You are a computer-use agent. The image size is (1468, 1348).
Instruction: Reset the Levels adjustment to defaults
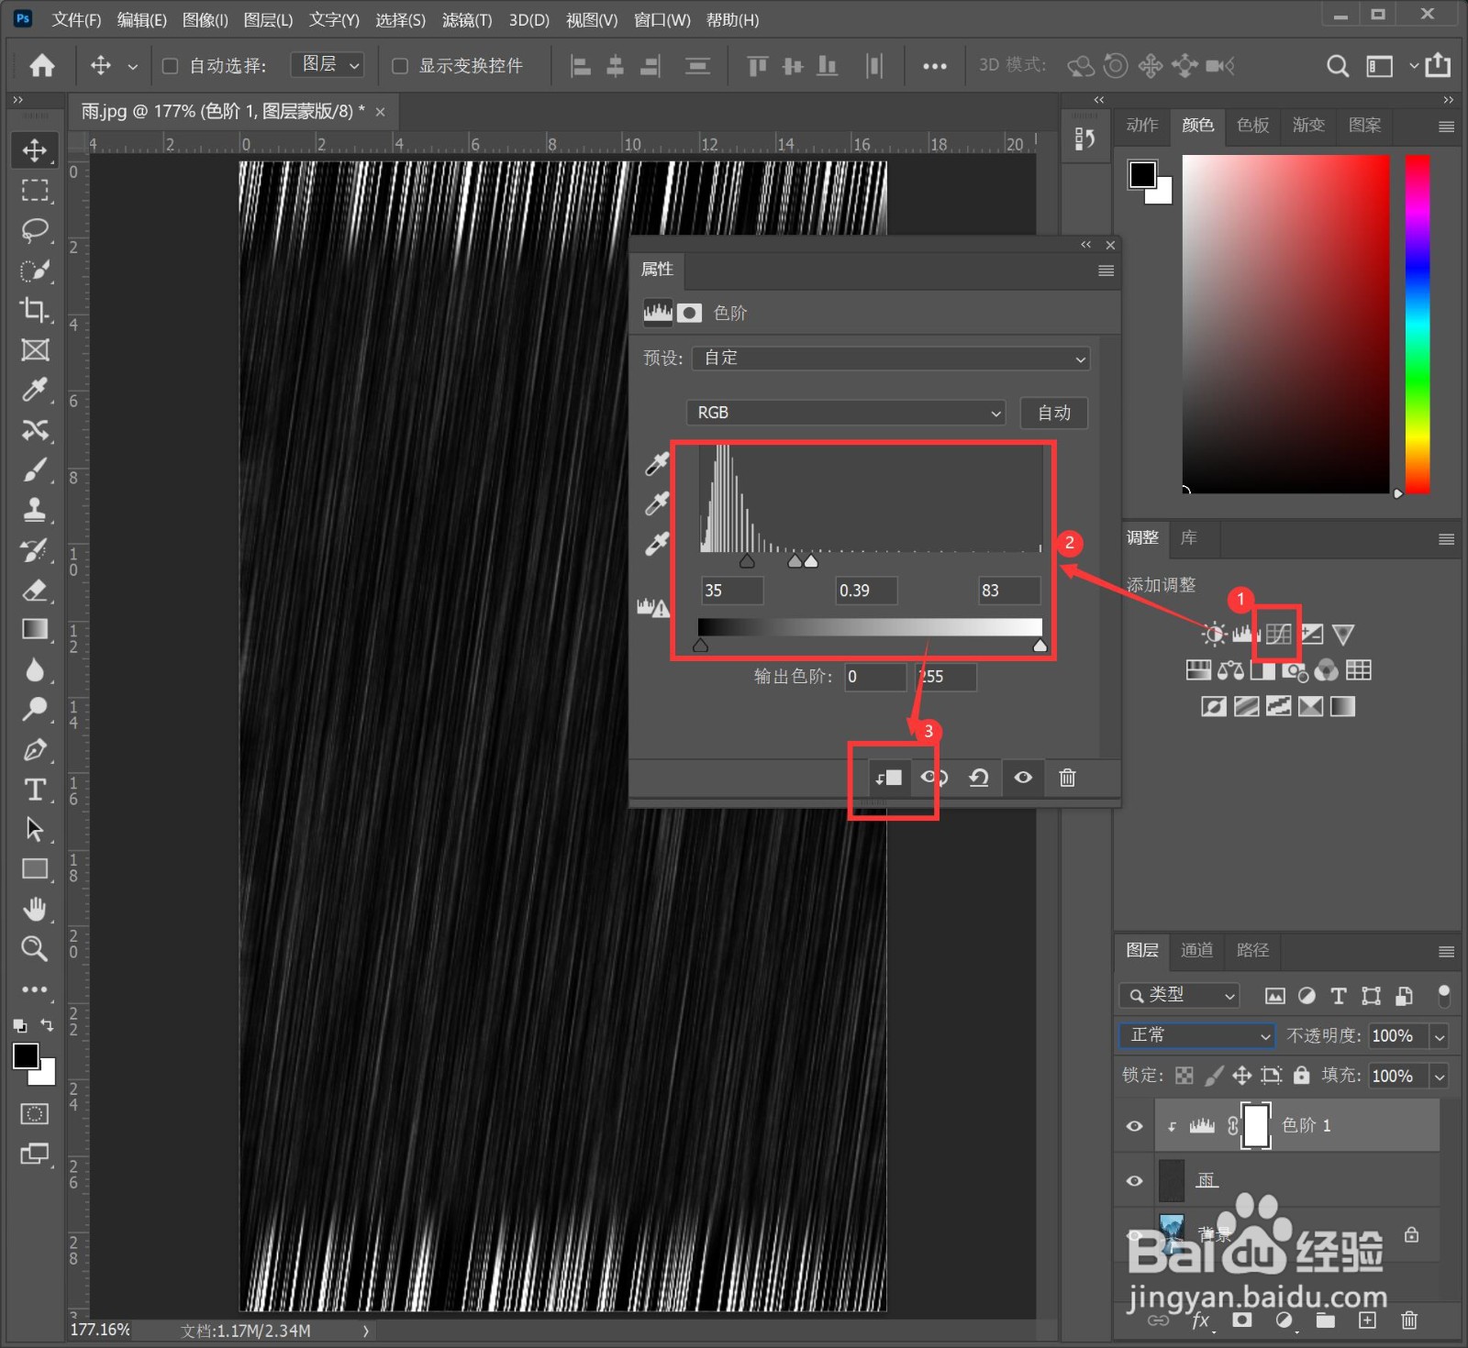coord(979,779)
